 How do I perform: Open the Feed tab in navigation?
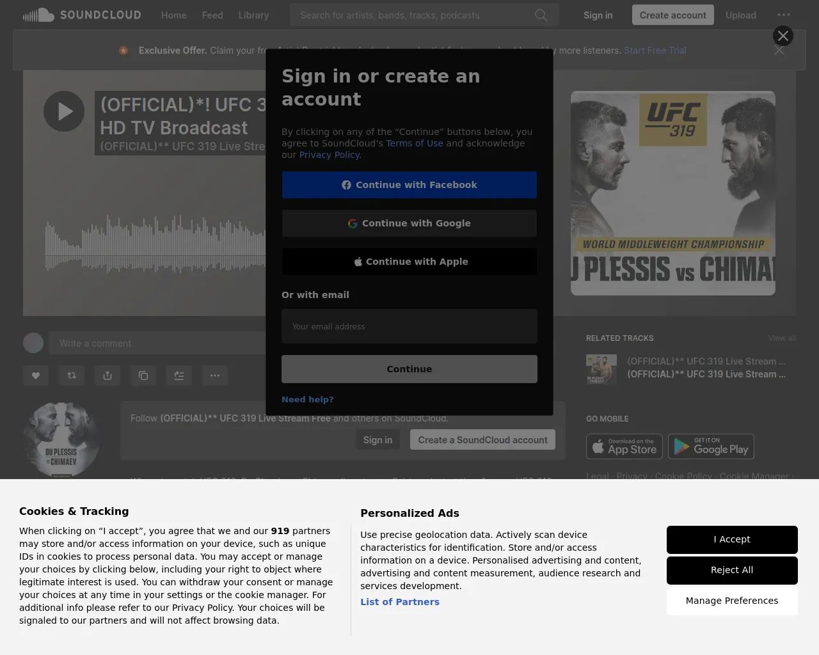(212, 15)
